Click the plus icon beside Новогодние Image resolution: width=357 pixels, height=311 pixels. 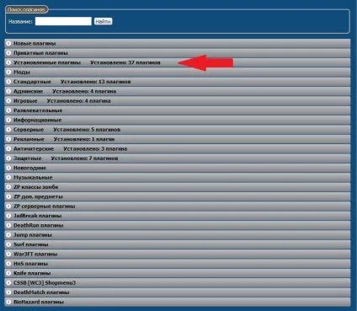coord(8,168)
